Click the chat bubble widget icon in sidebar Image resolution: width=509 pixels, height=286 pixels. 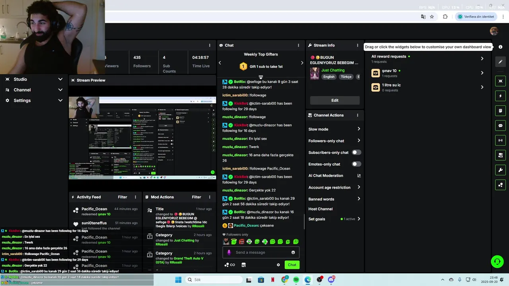pos(500,125)
